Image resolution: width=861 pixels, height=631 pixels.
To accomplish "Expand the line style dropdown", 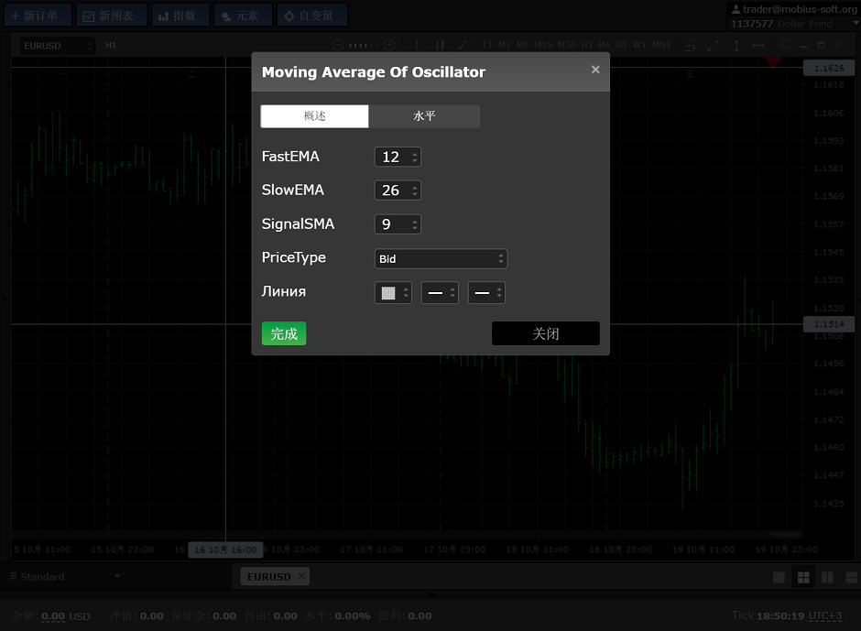I will (x=440, y=293).
